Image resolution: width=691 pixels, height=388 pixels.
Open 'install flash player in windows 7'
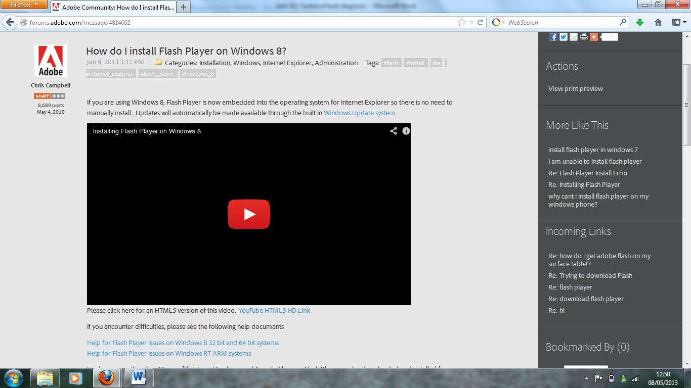(x=593, y=150)
